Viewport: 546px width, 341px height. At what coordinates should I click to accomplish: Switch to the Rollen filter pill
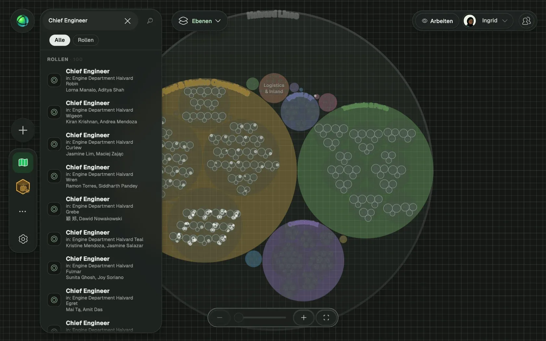click(86, 40)
